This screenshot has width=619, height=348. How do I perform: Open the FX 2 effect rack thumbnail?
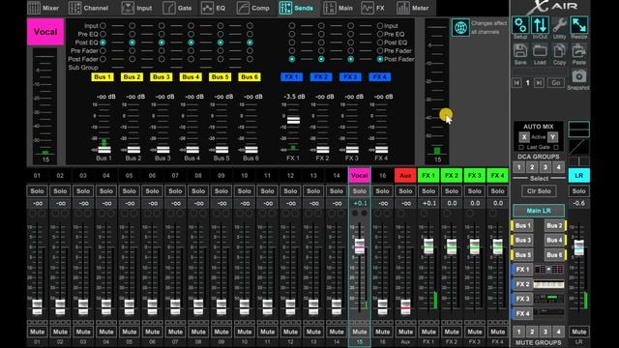548,284
